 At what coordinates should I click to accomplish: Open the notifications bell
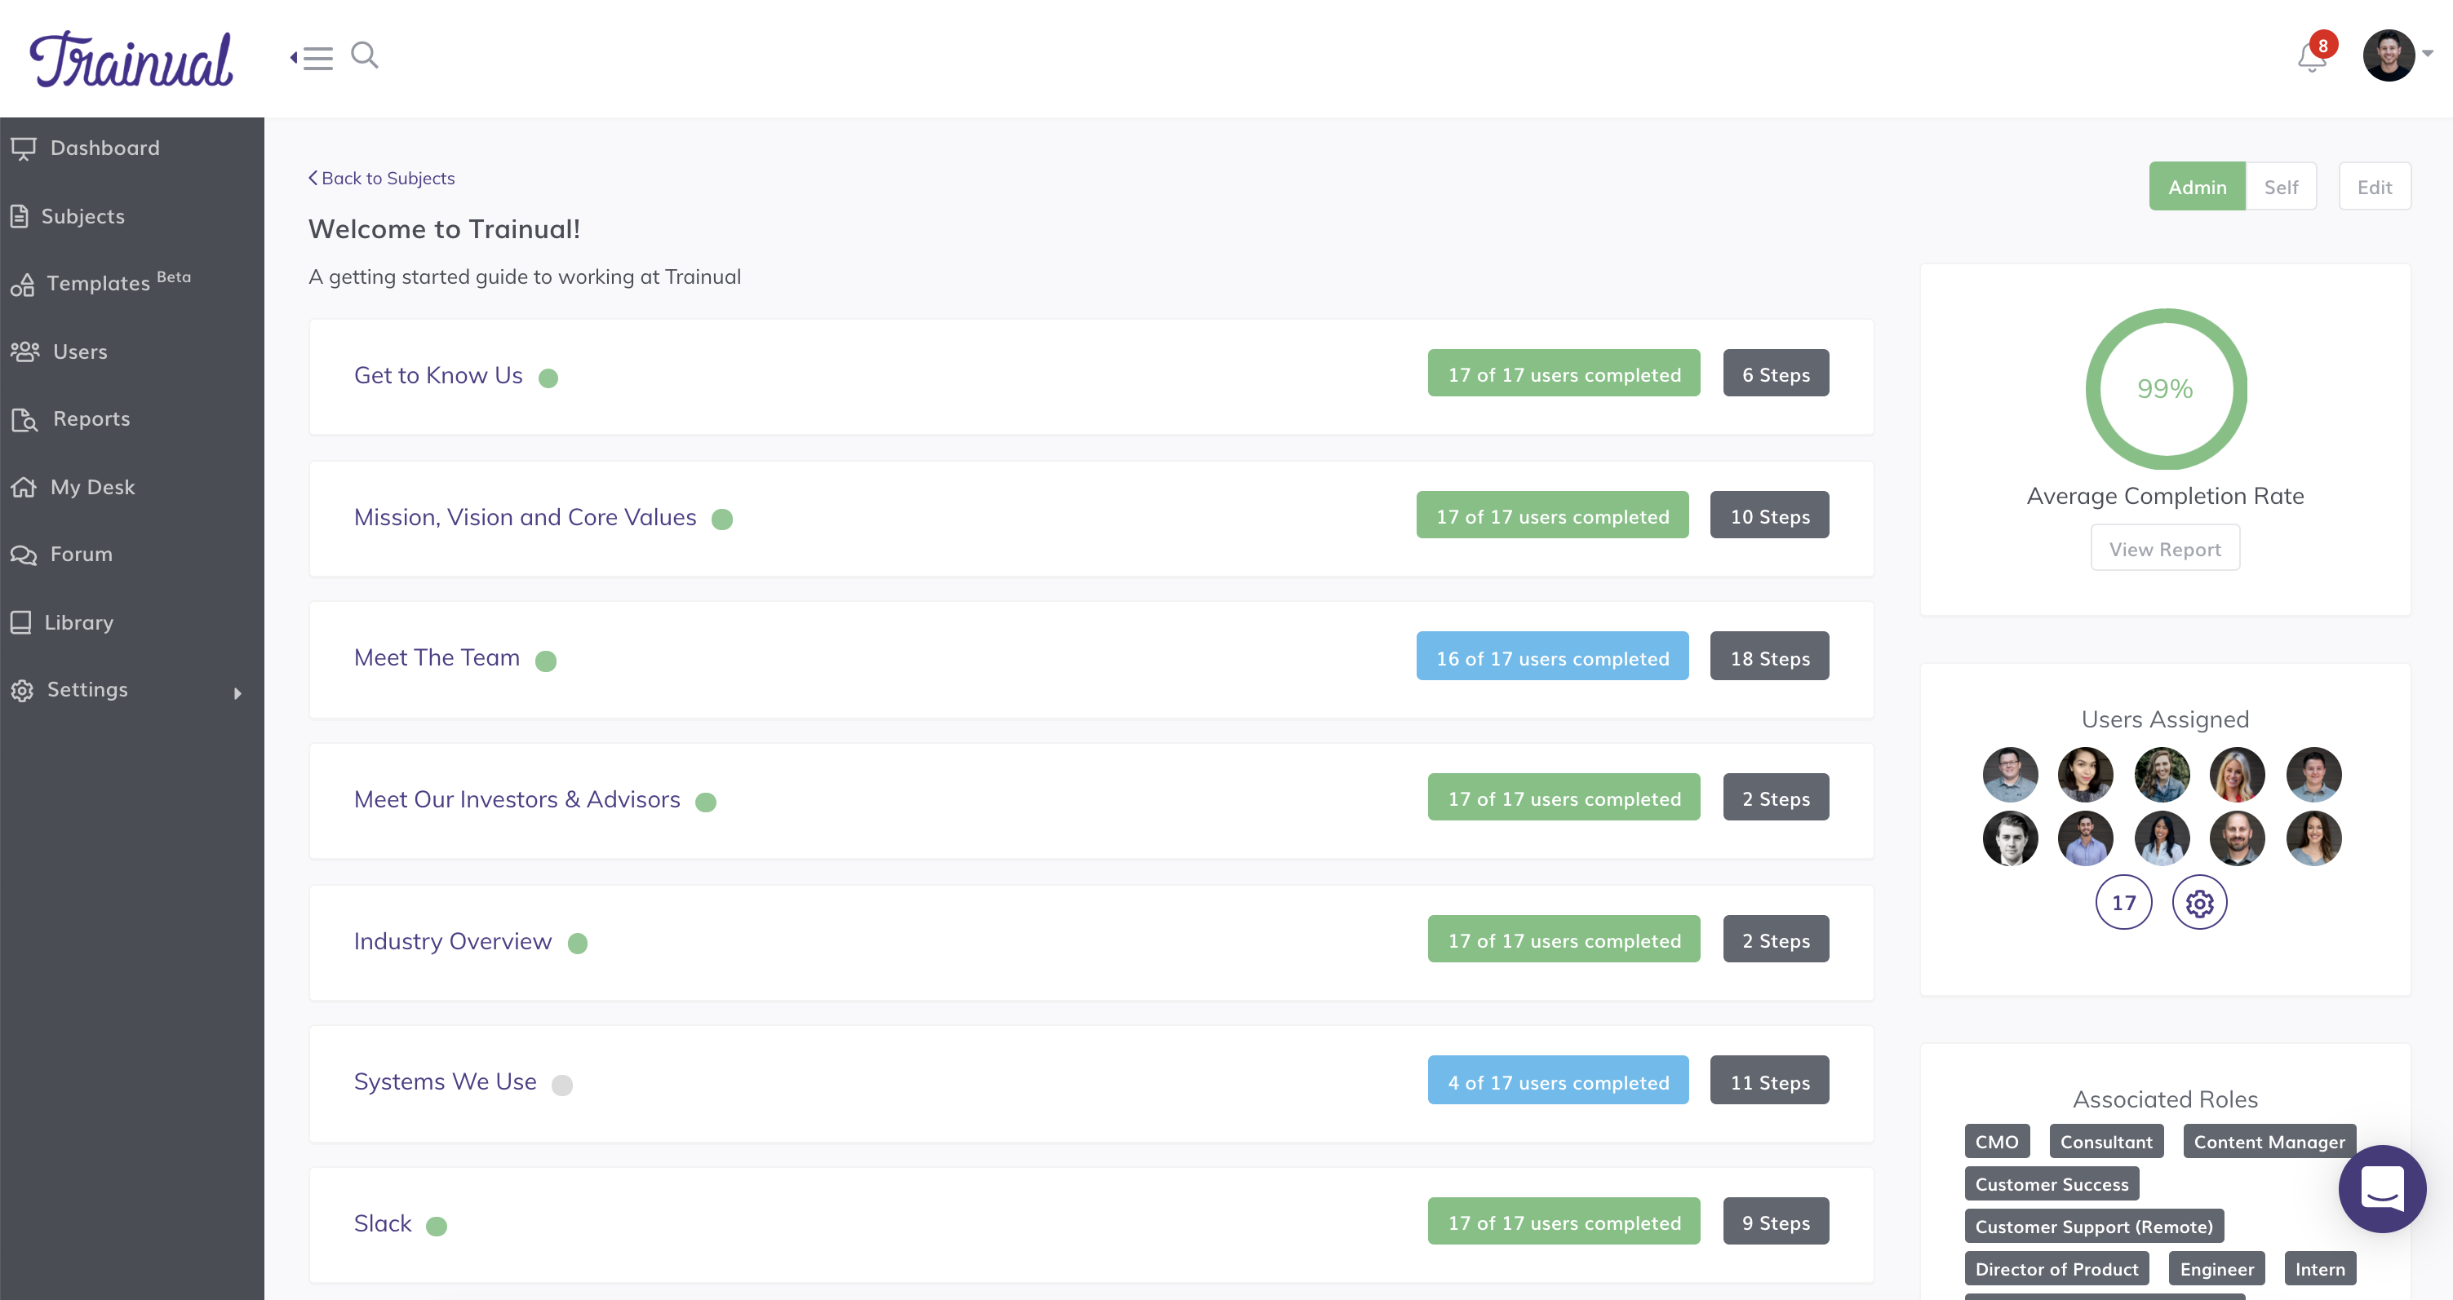click(x=2311, y=58)
